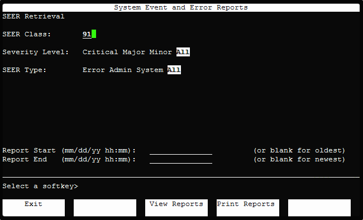The width and height of the screenshot is (363, 220).
Task: Click '(or blank for oldest)' hint
Action: tap(299, 151)
